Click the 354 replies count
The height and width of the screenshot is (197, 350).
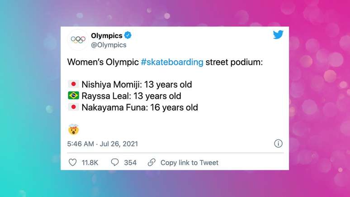point(130,163)
